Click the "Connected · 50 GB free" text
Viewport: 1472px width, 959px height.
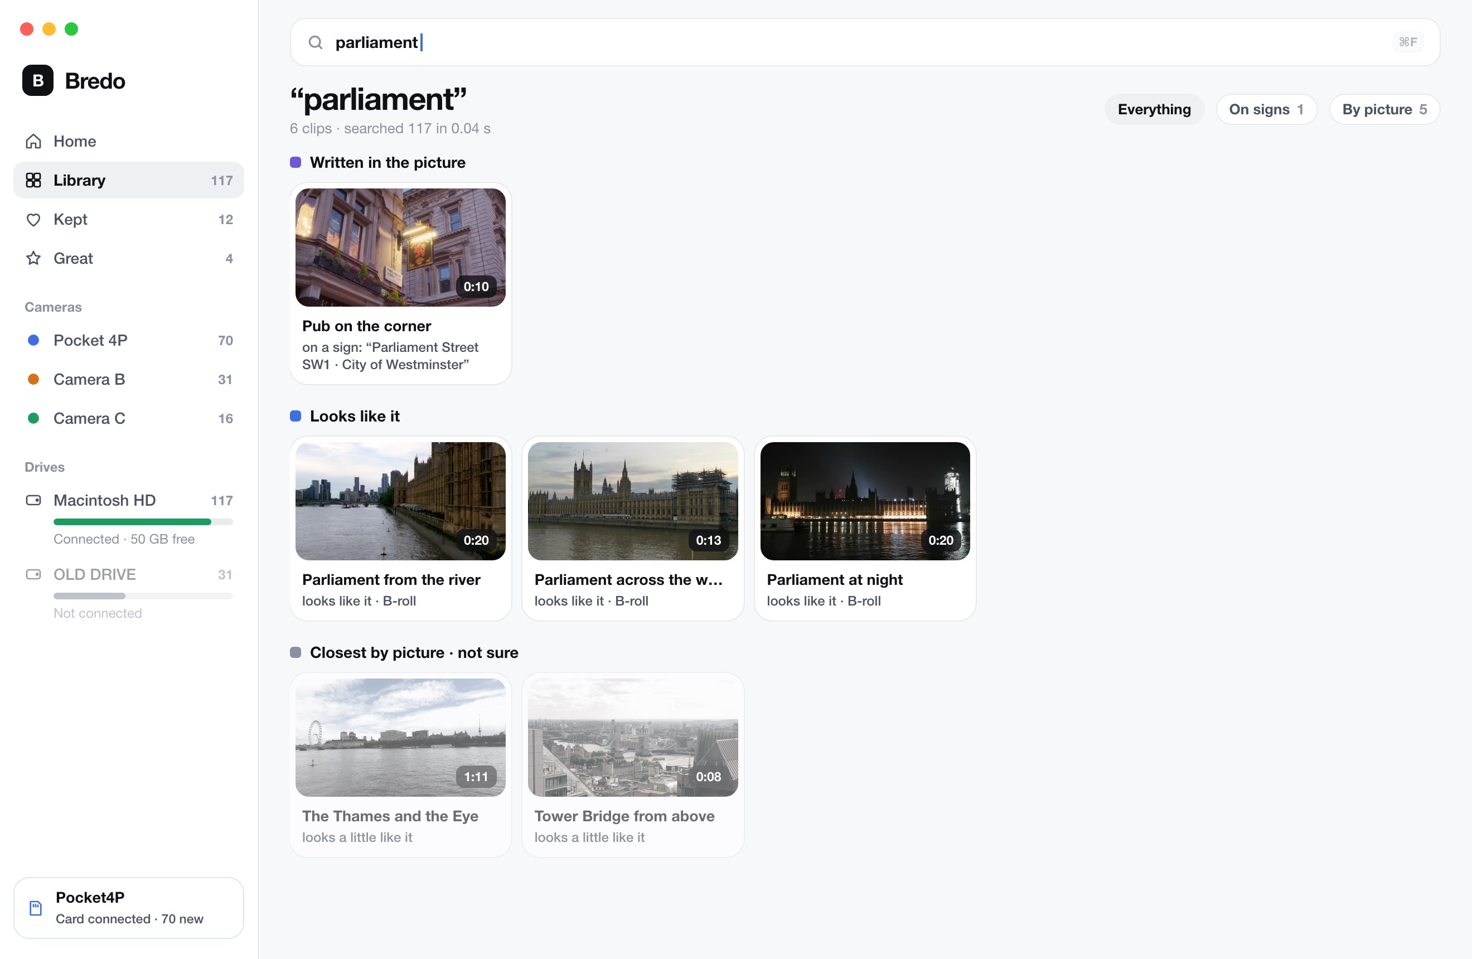(x=124, y=539)
